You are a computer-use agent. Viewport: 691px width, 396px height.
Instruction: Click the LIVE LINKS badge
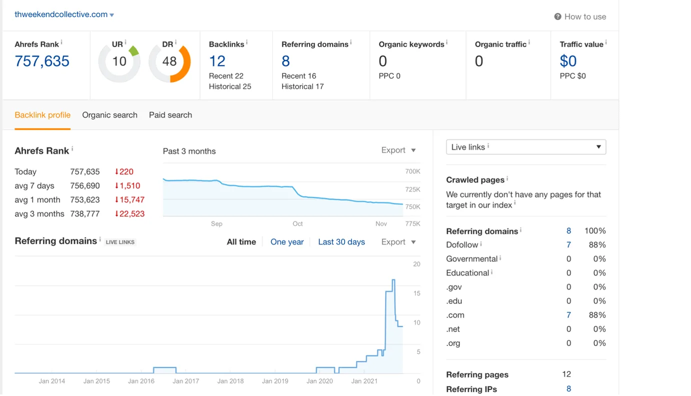click(120, 242)
